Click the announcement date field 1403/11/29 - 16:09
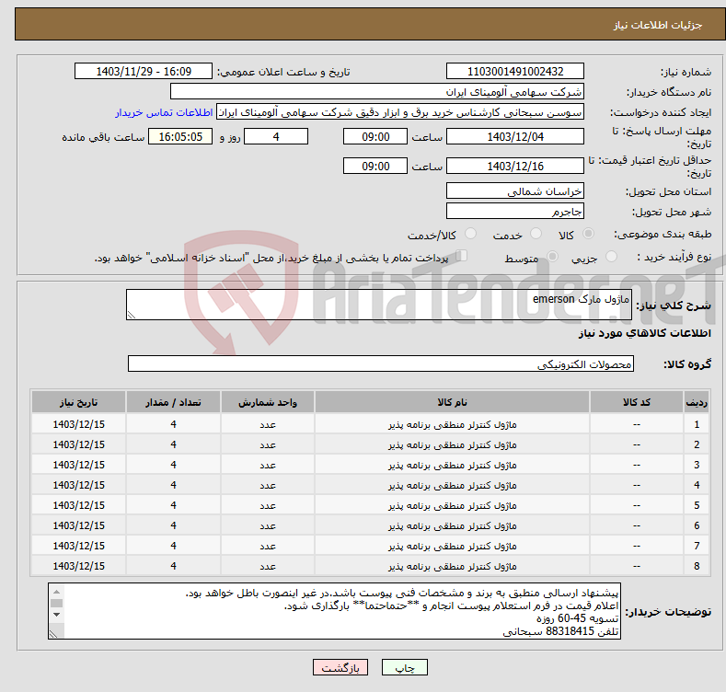 [144, 72]
